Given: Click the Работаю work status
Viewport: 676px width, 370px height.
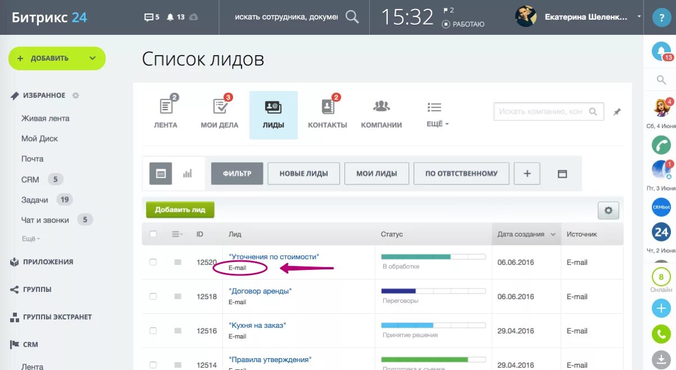Looking at the screenshot, I should [463, 24].
